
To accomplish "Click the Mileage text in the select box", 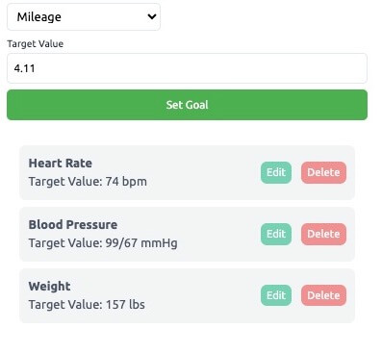I will [39, 17].
